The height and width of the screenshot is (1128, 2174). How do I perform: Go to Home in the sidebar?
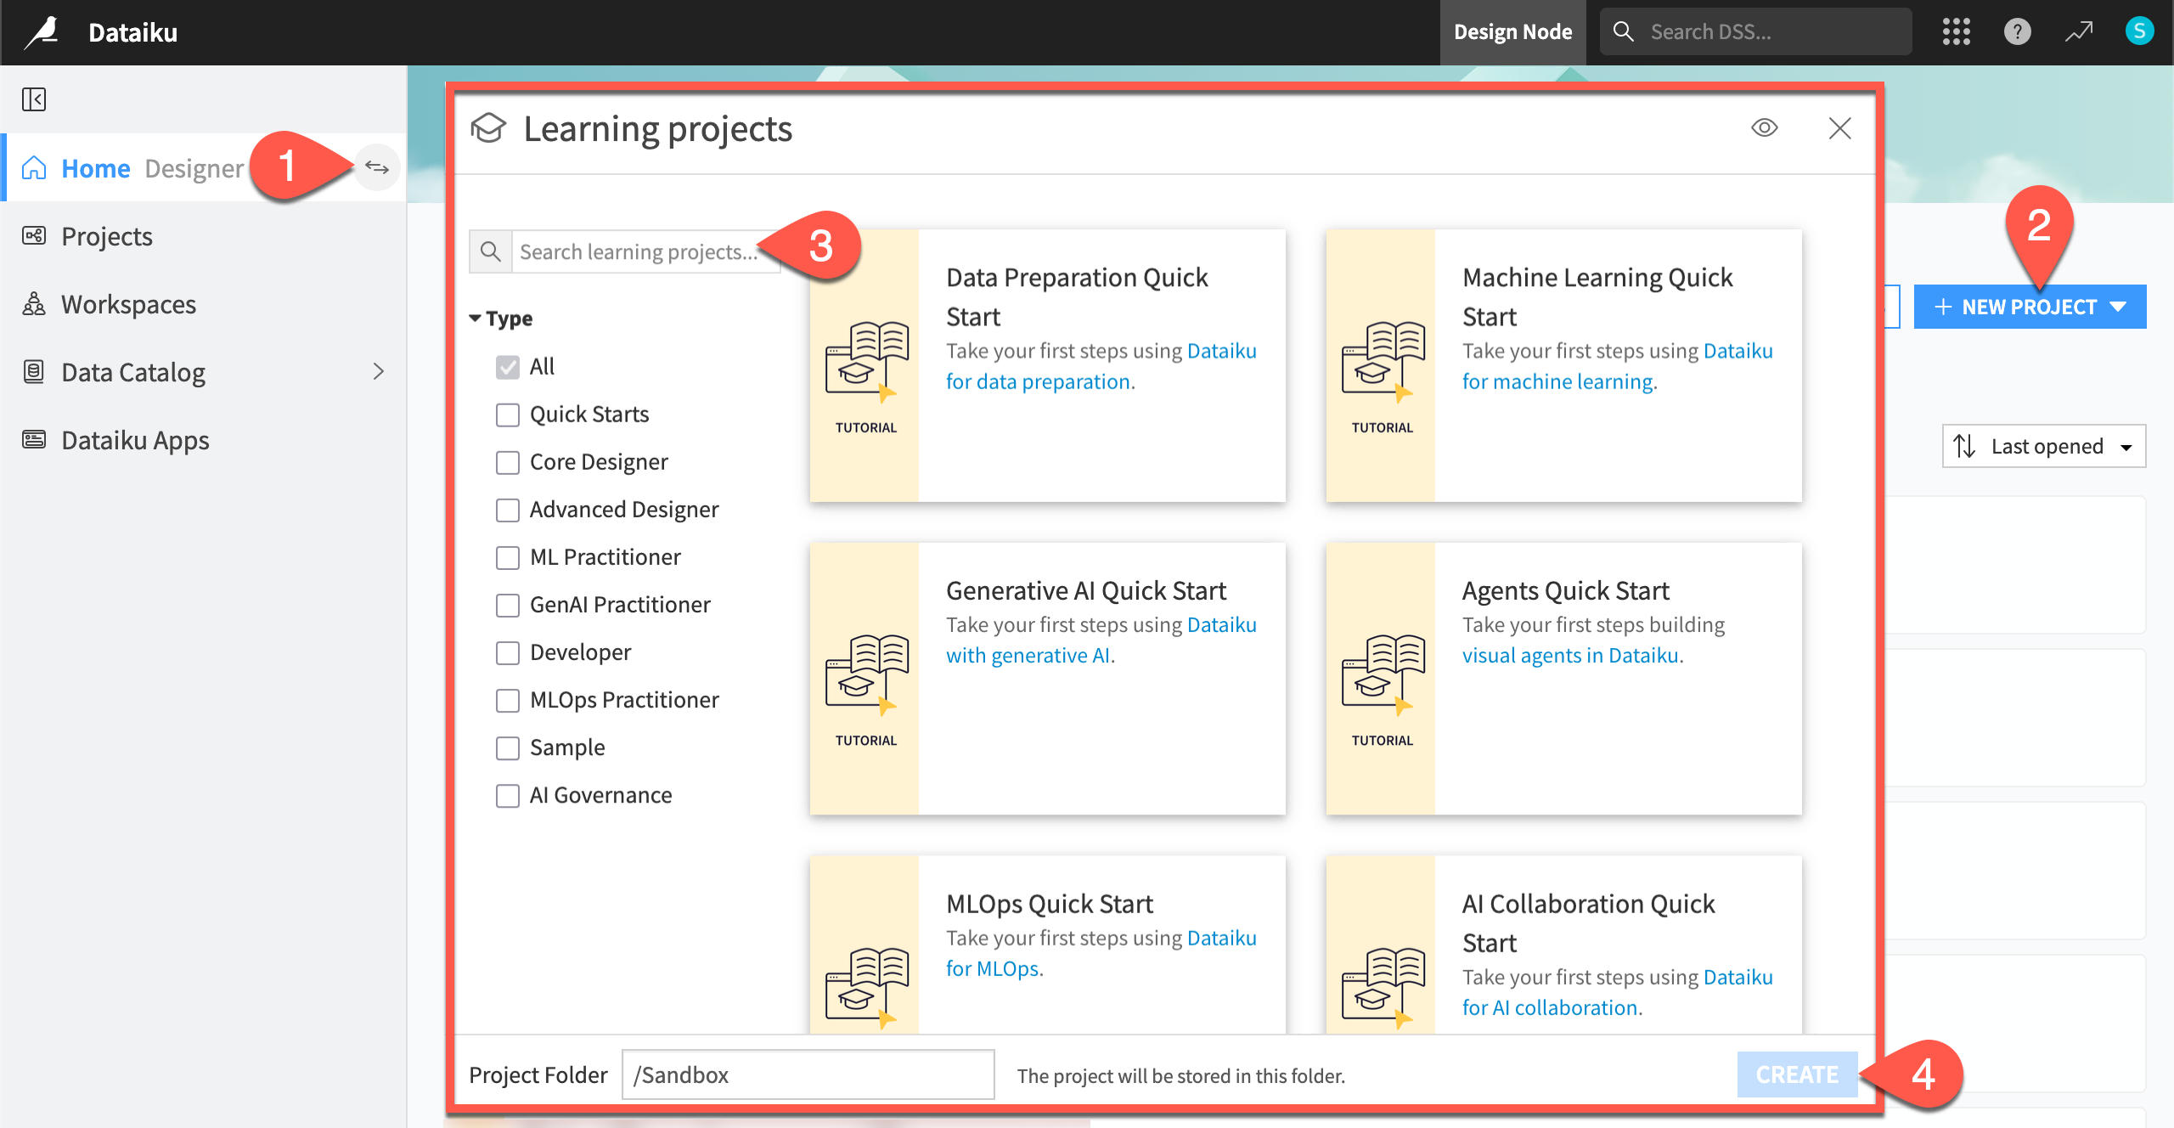[x=96, y=168]
